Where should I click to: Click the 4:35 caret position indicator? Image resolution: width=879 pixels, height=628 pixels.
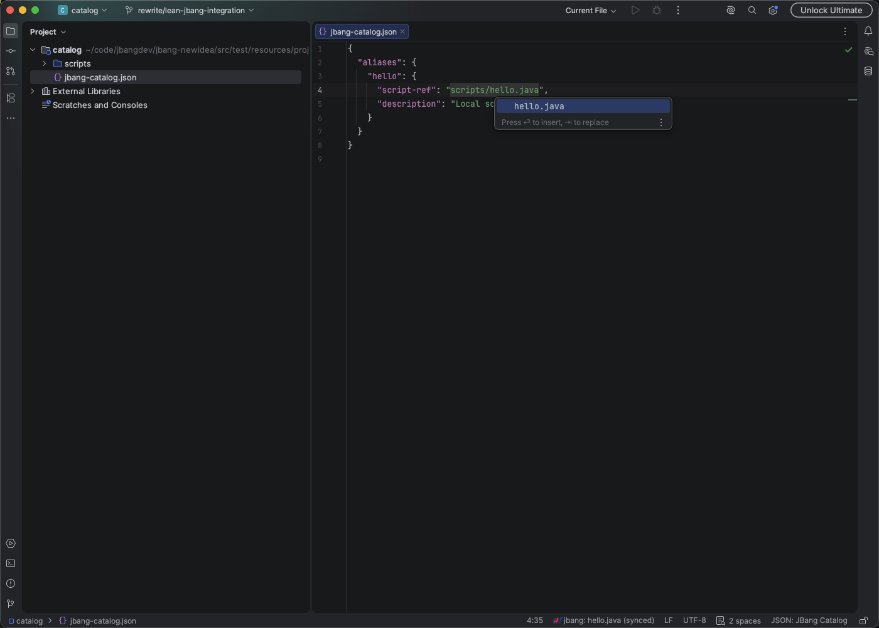coord(535,620)
